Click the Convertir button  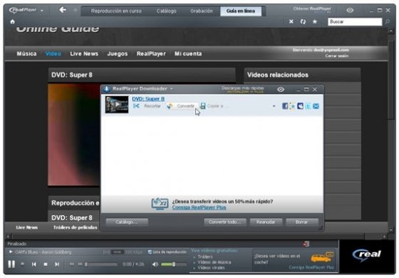tap(182, 106)
